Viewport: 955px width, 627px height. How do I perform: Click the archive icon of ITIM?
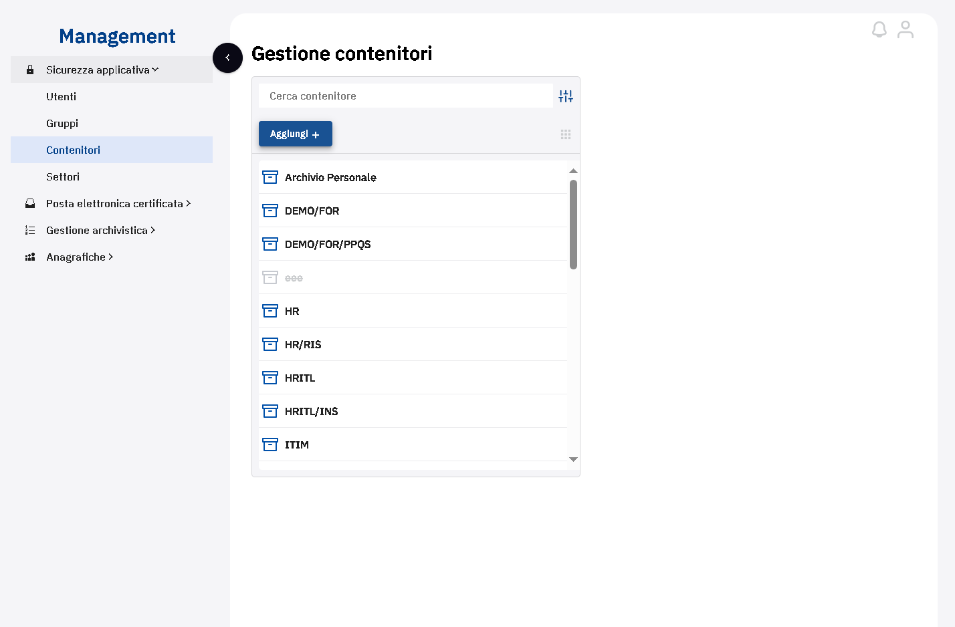pos(270,445)
